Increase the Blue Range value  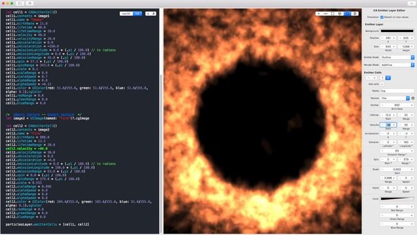(x=412, y=224)
